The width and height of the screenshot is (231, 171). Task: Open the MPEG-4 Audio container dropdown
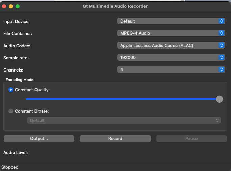[171, 33]
